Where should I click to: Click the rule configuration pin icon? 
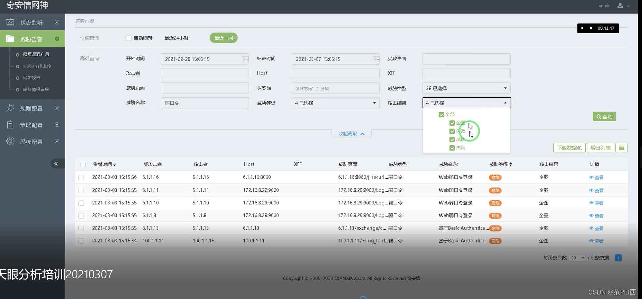pyautogui.click(x=10, y=108)
